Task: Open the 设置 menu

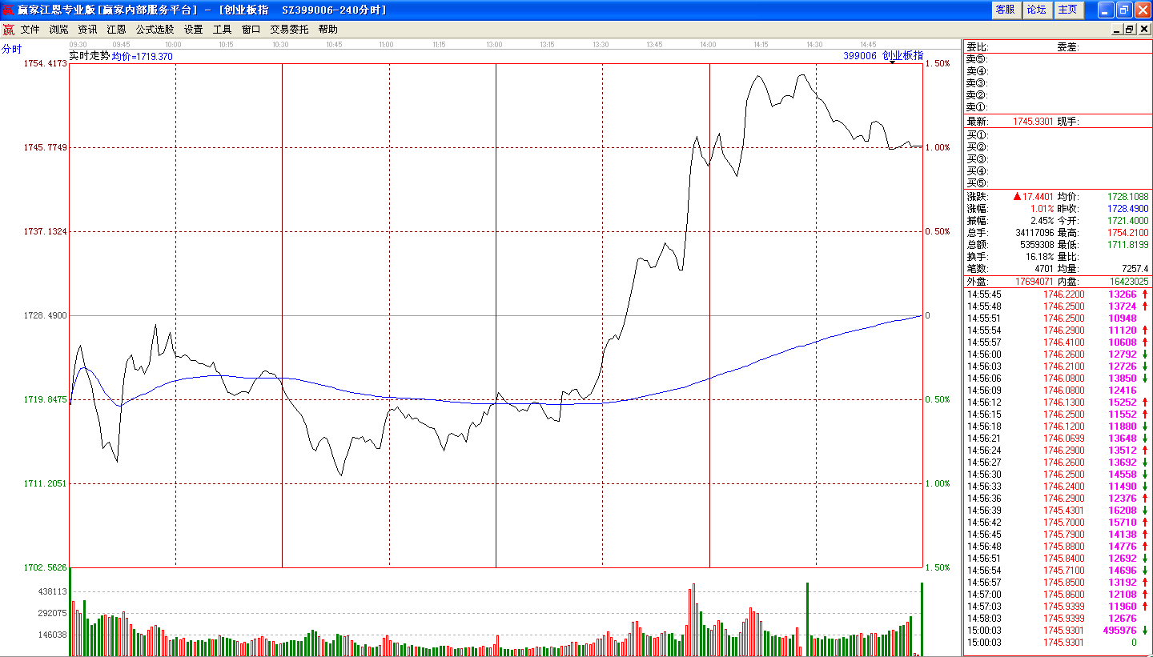Action: click(193, 30)
